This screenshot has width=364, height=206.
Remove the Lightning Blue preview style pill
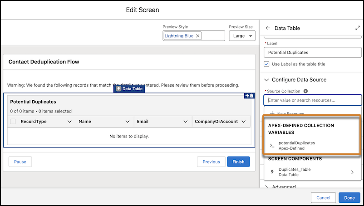(198, 36)
